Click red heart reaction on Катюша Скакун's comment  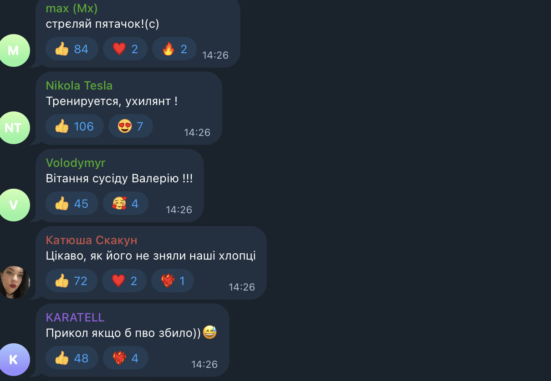pos(124,281)
